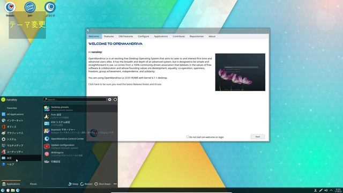Open the Release Notes and Errata link
343x193 pixels.
coord(125,84)
